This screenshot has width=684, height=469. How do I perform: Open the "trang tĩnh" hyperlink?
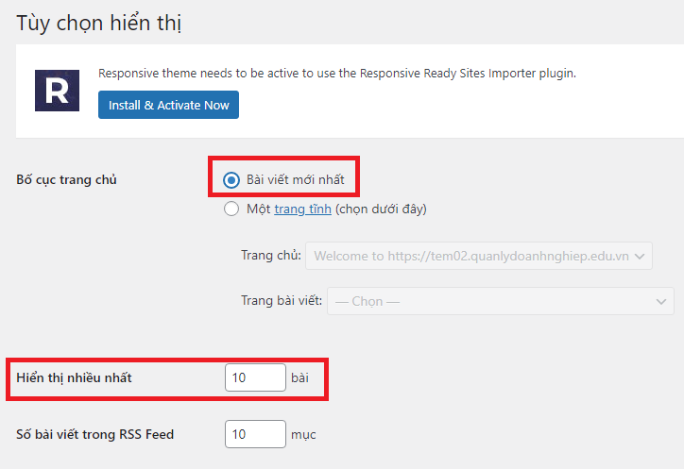point(302,209)
